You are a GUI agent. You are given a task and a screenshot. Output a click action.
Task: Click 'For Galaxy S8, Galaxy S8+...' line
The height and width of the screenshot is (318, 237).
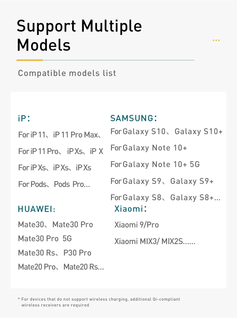pyautogui.click(x=165, y=197)
